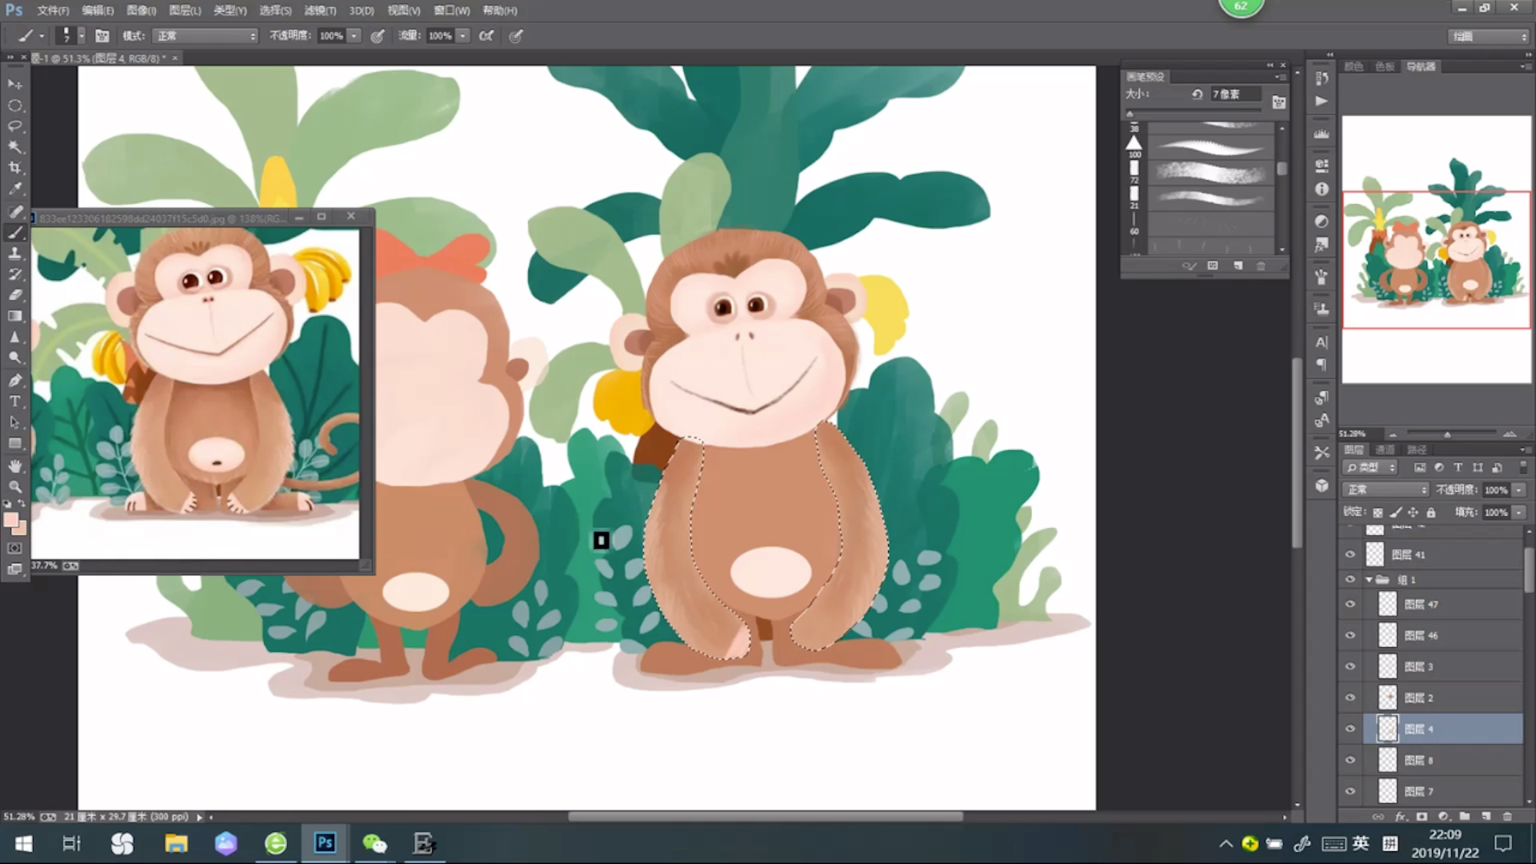Open the 文件(F) menu
Image resolution: width=1536 pixels, height=864 pixels.
[x=53, y=10]
